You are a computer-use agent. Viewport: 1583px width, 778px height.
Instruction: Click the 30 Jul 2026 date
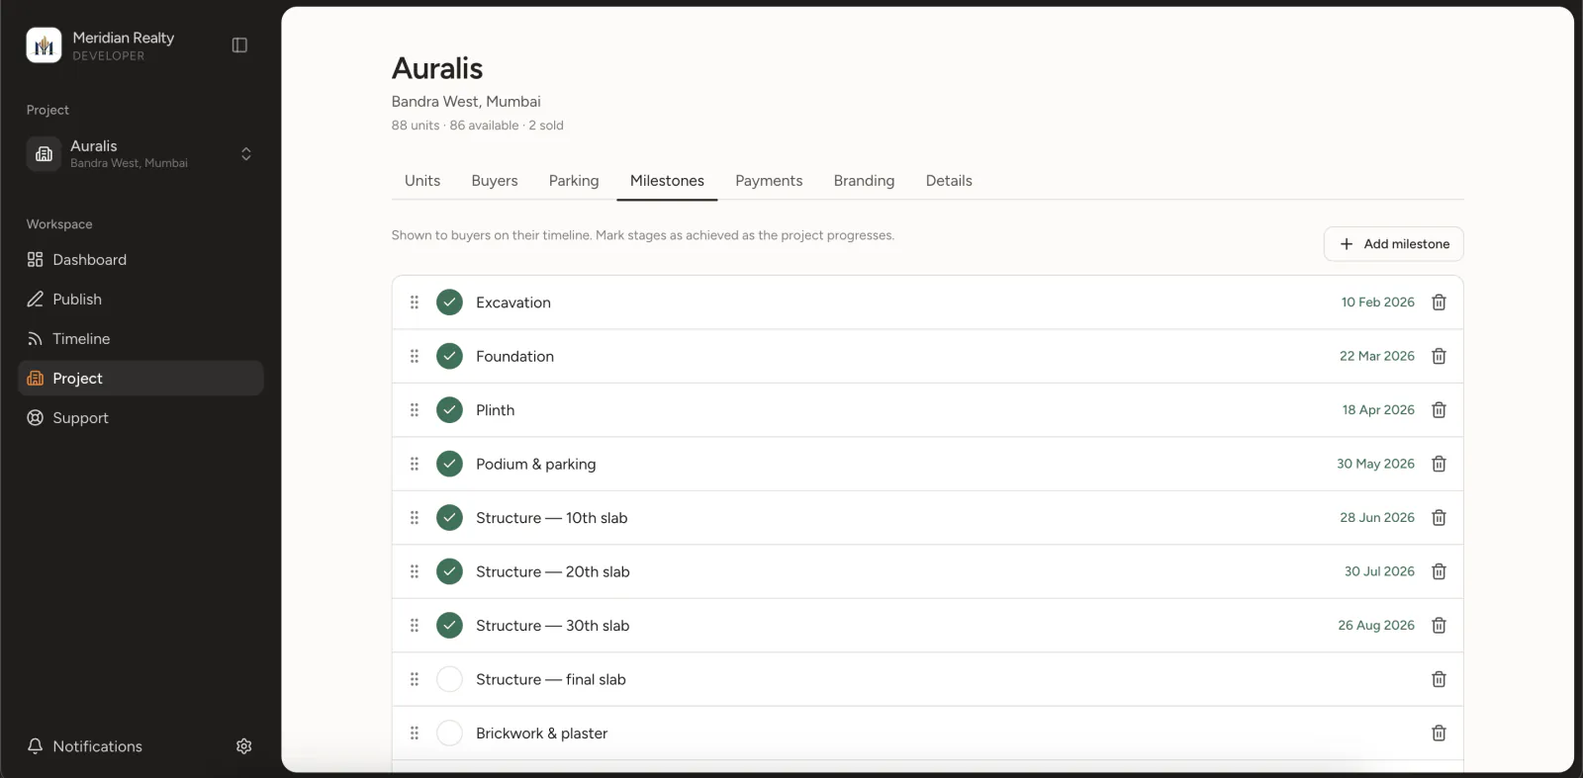click(x=1379, y=571)
